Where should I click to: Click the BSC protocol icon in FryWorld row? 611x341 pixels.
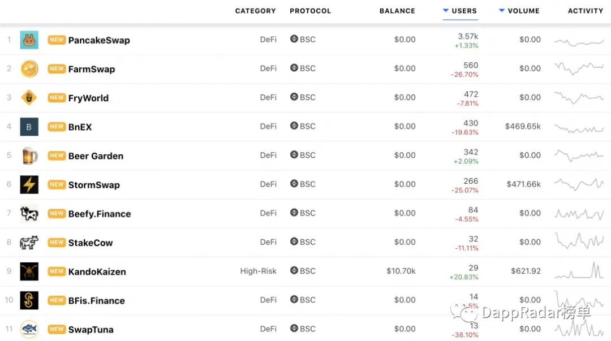click(x=294, y=97)
